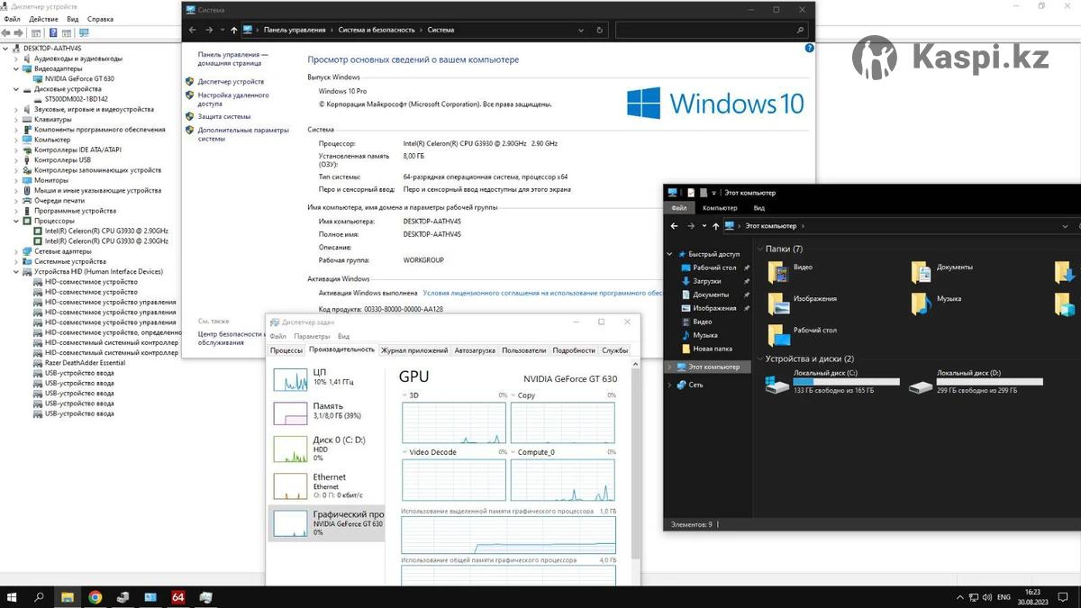Open the Images folder in Explorer's folder list

pyautogui.click(x=802, y=303)
